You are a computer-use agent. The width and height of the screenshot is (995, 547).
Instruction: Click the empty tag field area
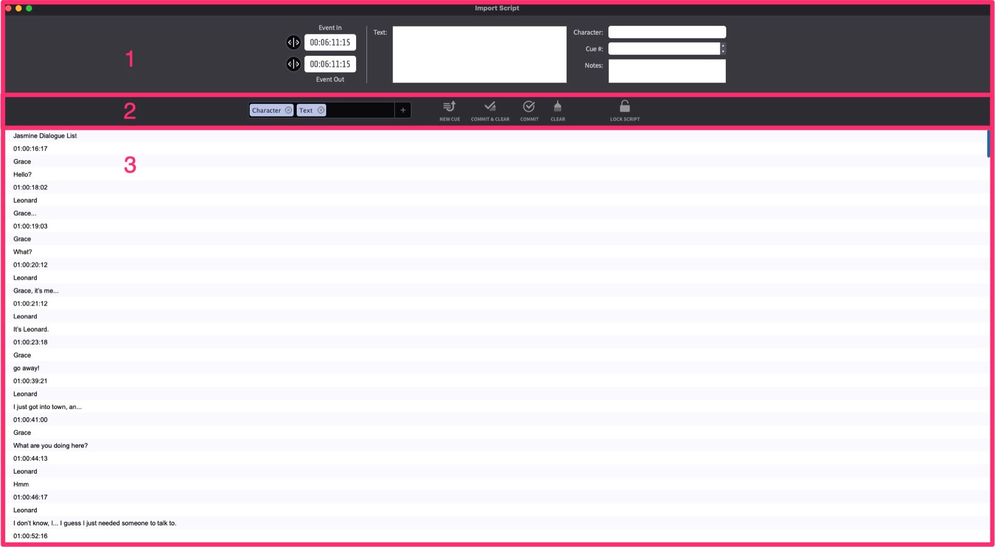[x=360, y=111]
